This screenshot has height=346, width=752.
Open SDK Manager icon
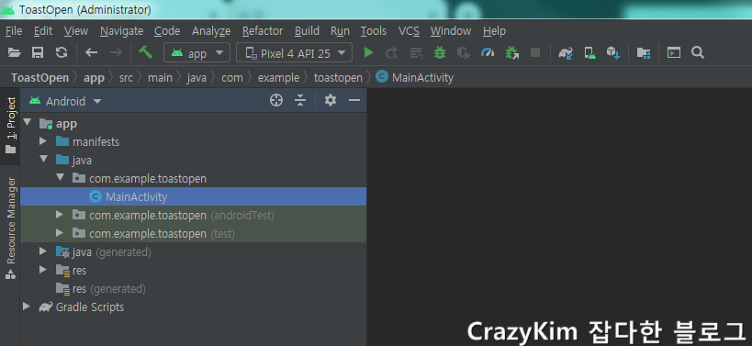point(613,52)
